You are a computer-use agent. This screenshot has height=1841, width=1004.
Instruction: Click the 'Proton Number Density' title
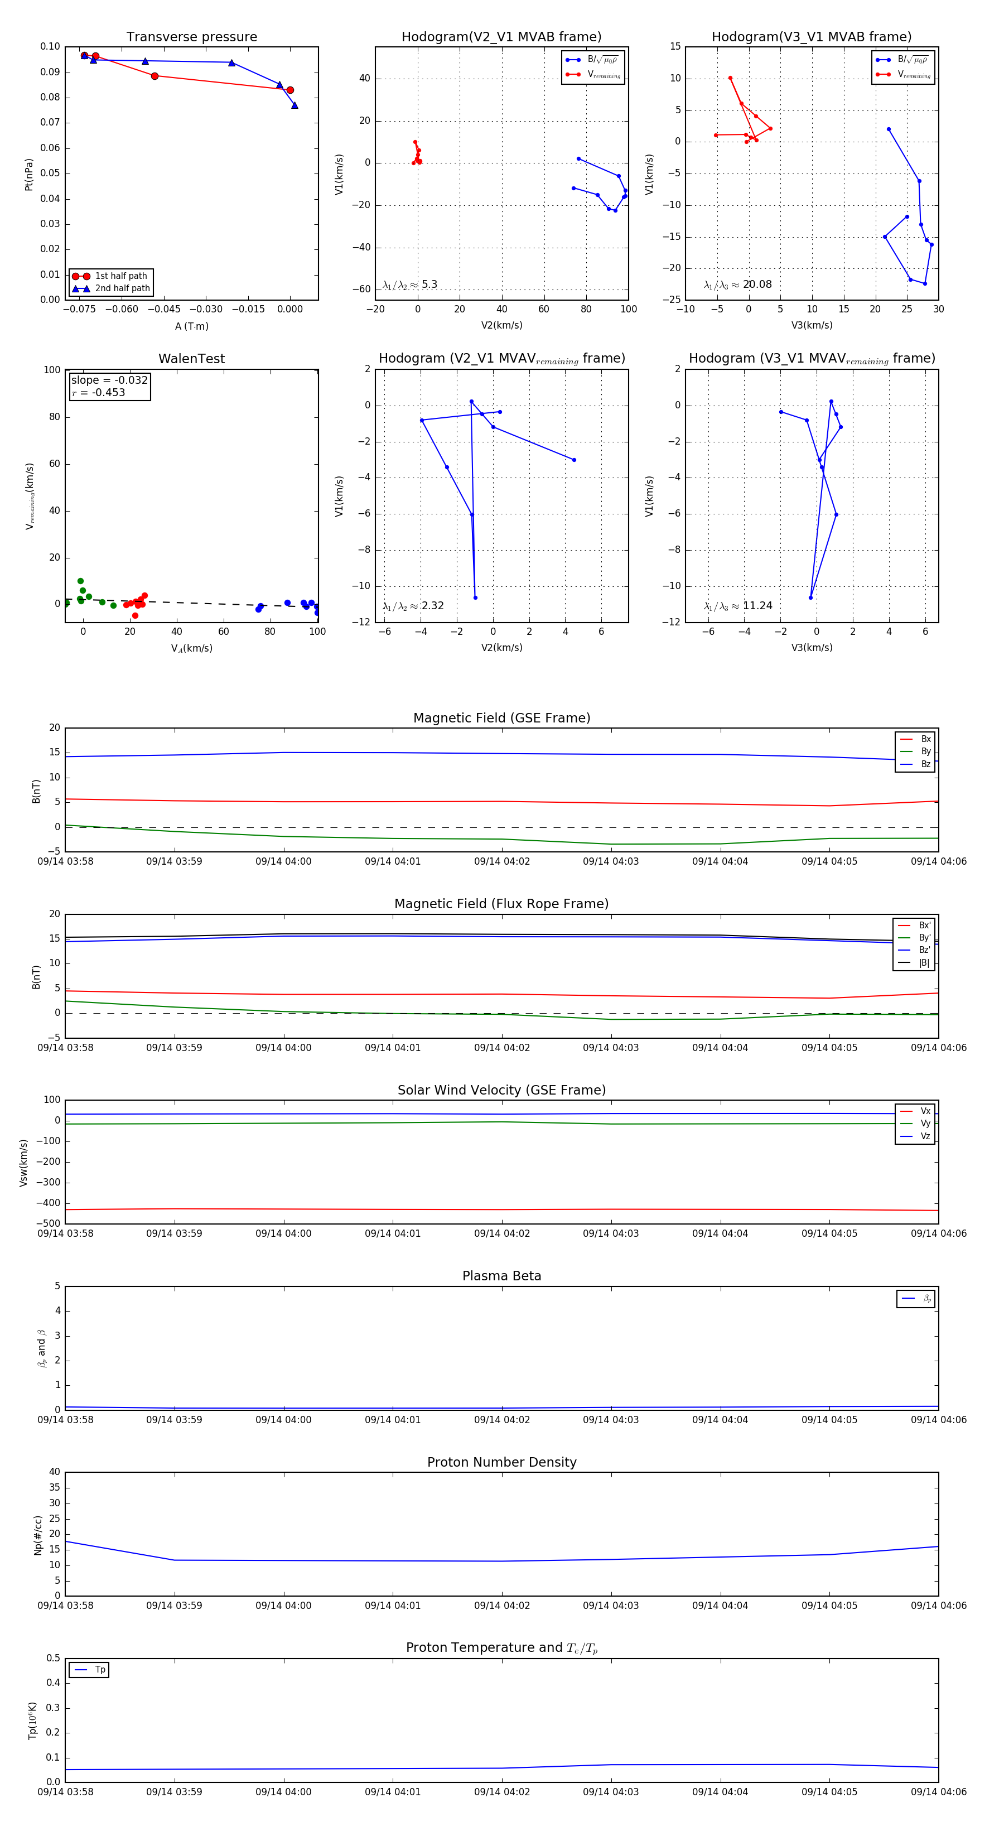tap(501, 1462)
